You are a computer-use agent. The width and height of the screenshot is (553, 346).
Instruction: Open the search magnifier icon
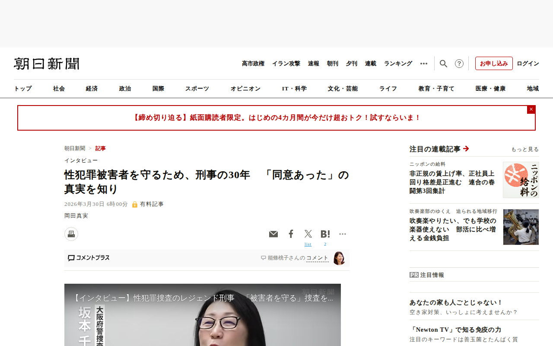443,64
